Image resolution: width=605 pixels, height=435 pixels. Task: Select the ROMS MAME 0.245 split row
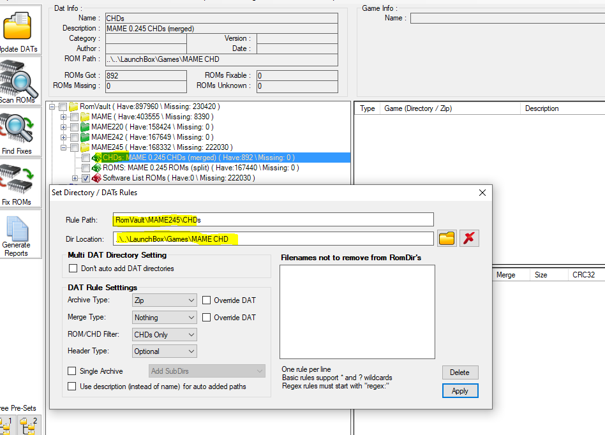pos(200,168)
